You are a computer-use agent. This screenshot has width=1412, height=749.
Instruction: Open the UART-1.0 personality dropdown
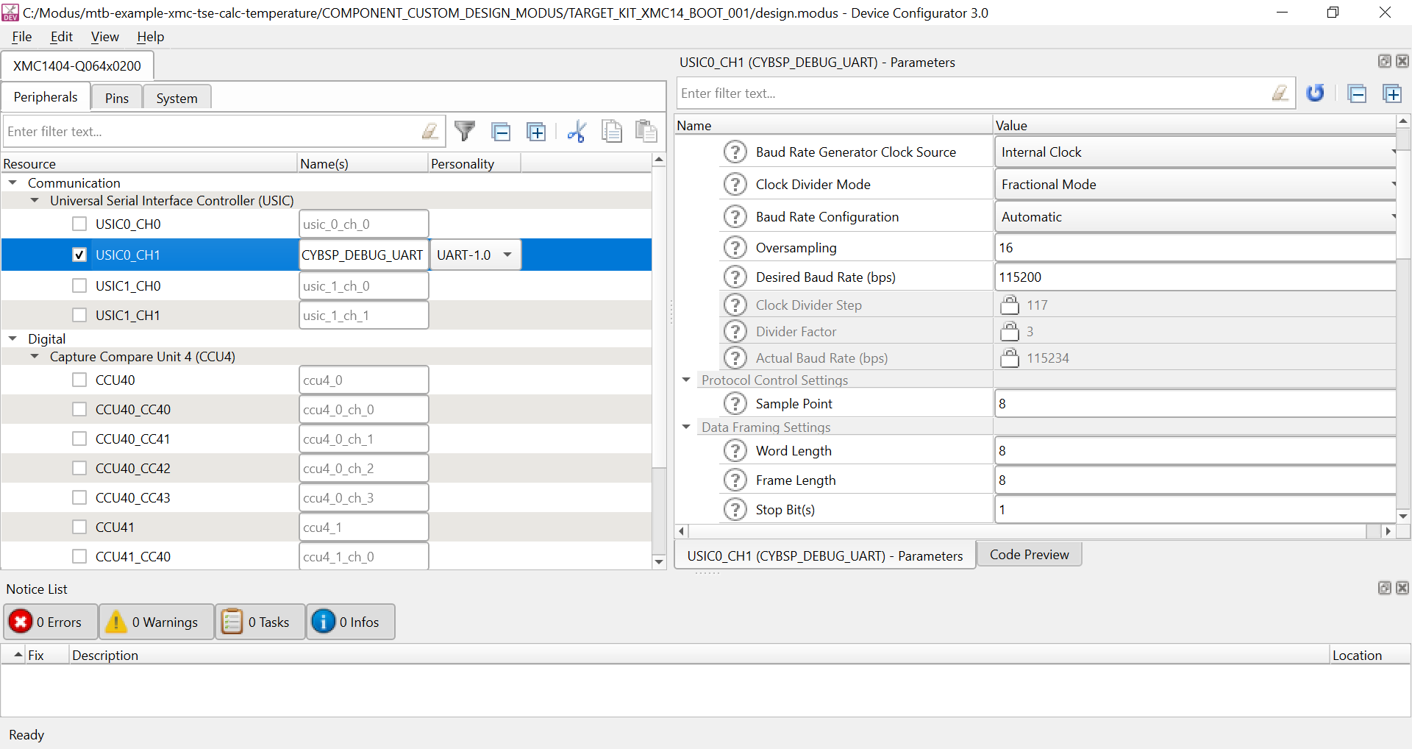[475, 255]
